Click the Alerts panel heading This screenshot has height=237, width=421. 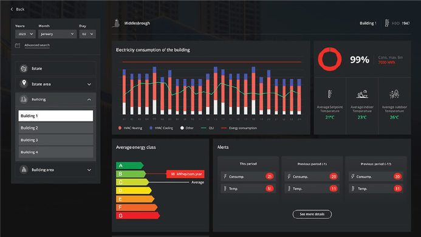tap(223, 147)
